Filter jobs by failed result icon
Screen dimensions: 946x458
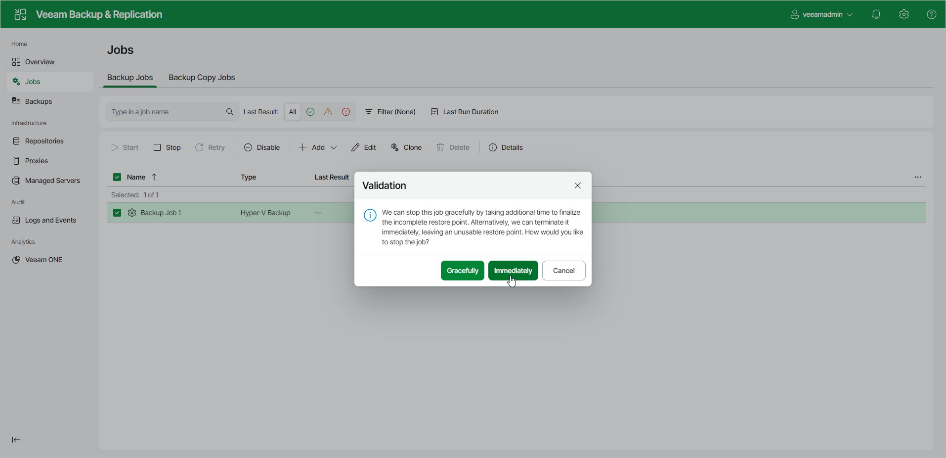coord(346,112)
